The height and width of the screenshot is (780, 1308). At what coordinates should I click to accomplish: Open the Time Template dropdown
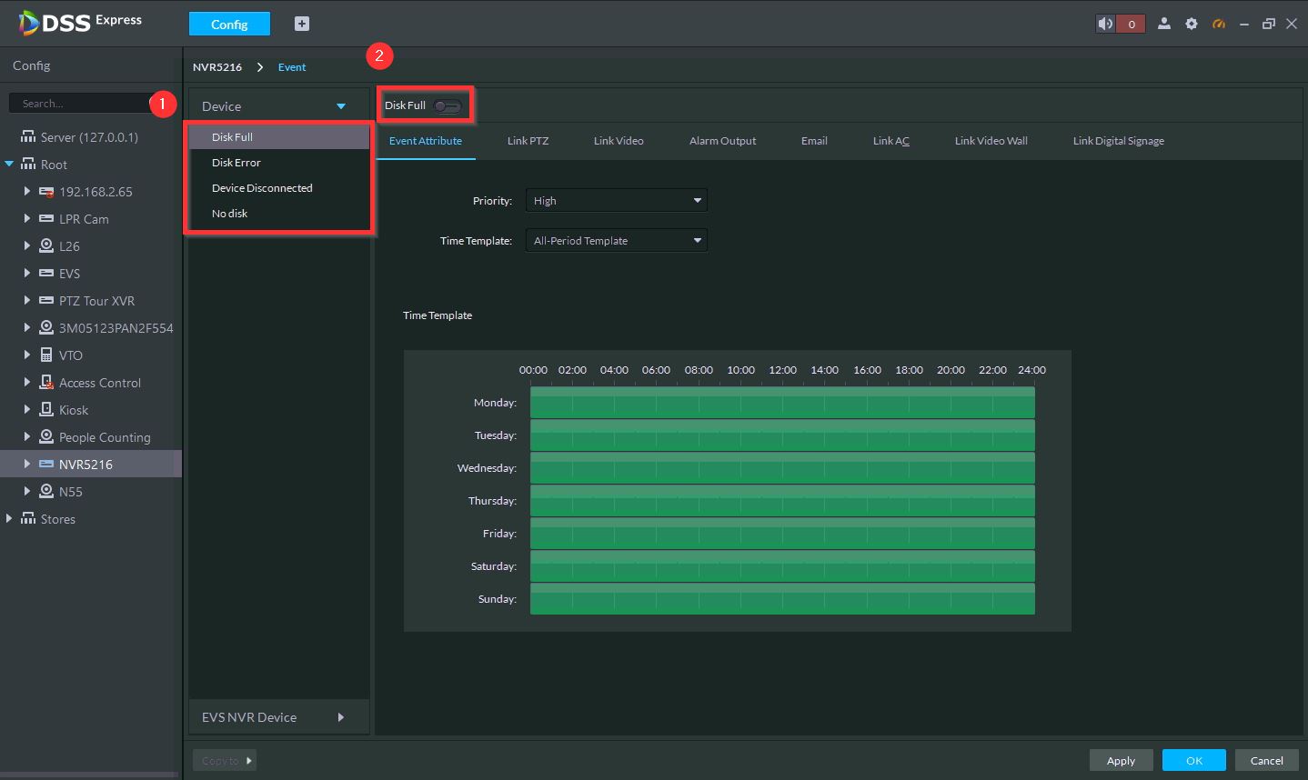click(x=616, y=241)
